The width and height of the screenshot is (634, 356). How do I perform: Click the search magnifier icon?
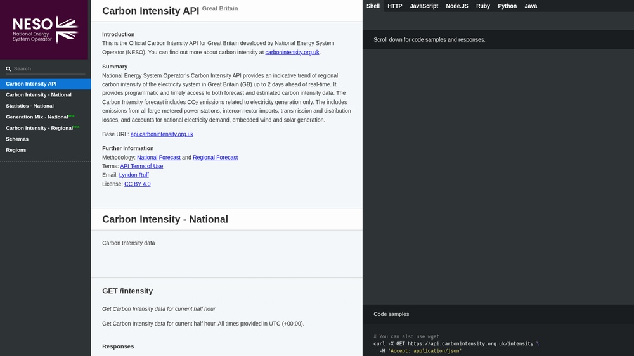[x=8, y=68]
